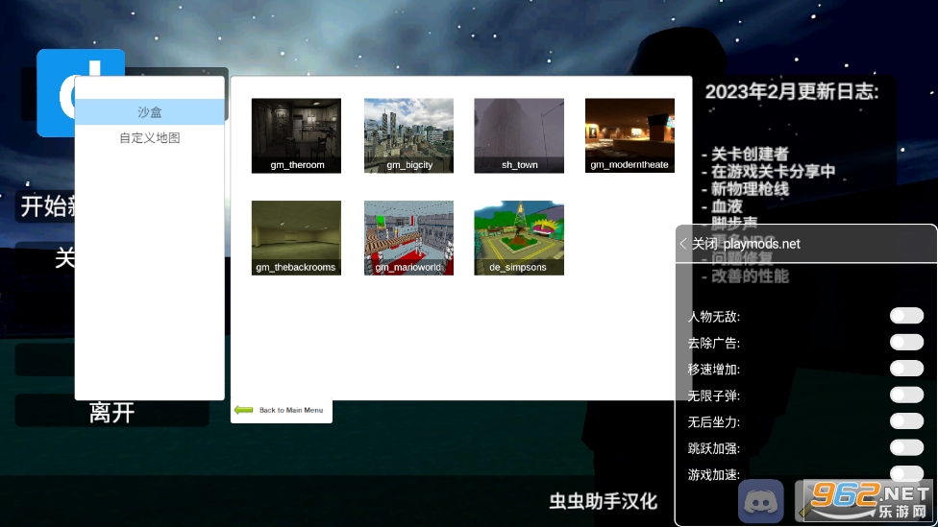Load the gm_moderntheate map thumbnail
This screenshot has width=938, height=527.
point(629,135)
